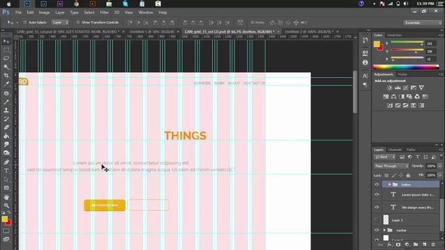Image resolution: width=445 pixels, height=250 pixels.
Task: Select the Hand tool
Action: 6,197
